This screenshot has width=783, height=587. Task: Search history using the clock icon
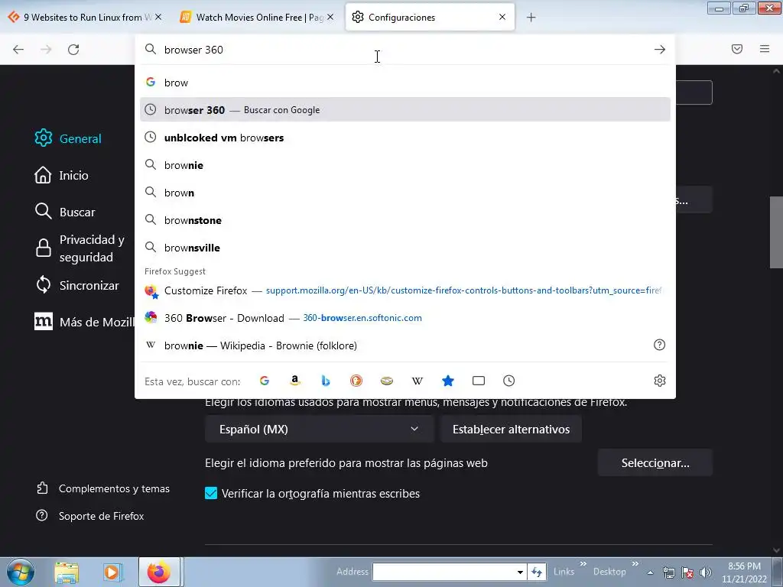508,381
